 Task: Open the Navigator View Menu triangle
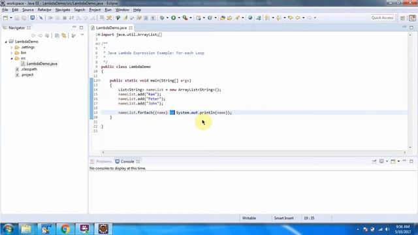click(82, 35)
